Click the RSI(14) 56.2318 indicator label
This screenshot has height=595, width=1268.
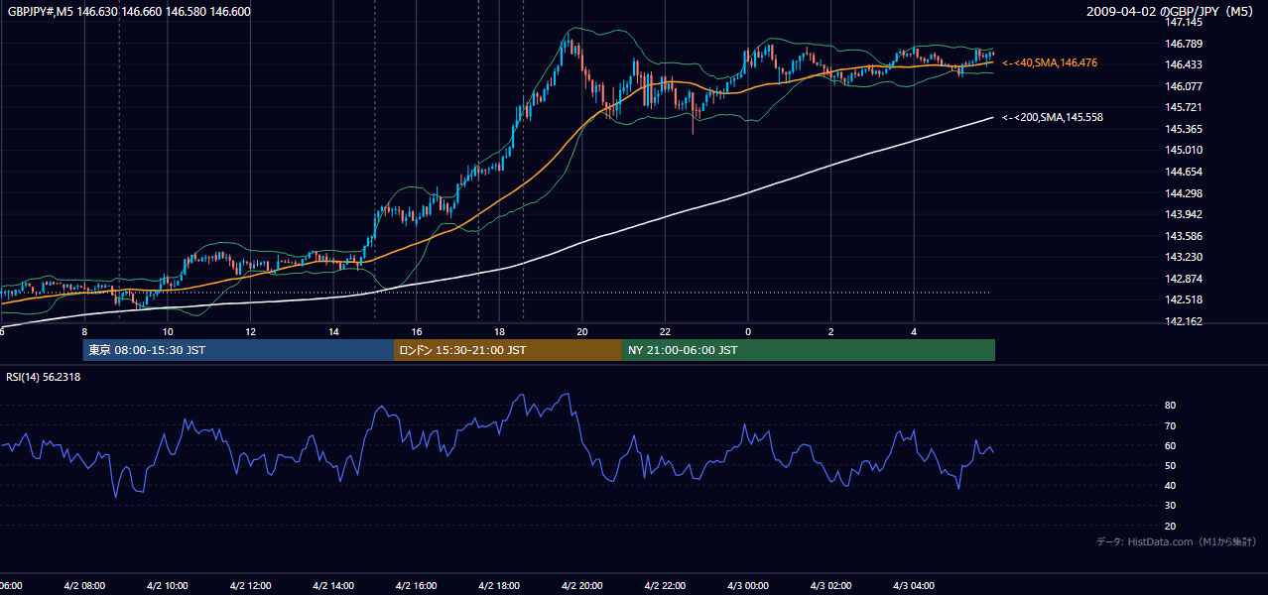pos(43,377)
